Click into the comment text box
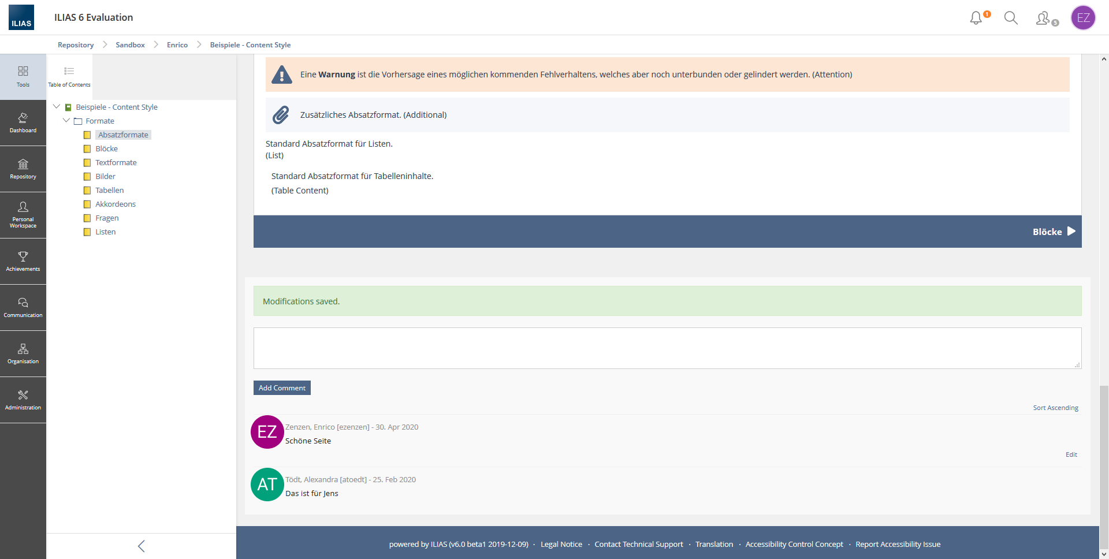The image size is (1109, 559). (667, 348)
